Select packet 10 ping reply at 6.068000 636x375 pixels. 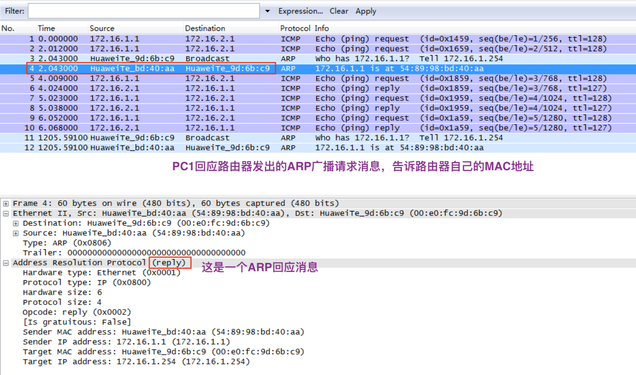(x=318, y=128)
